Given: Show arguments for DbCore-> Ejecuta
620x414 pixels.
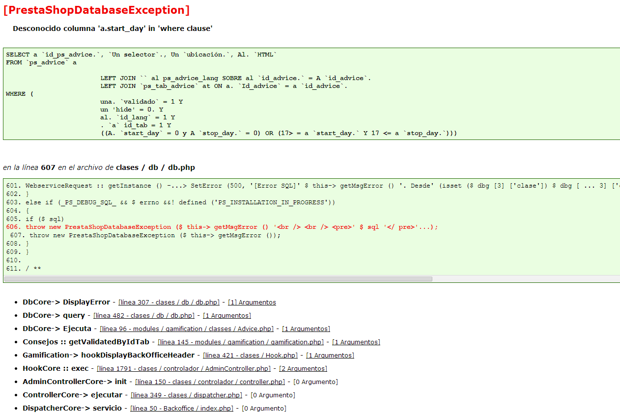Looking at the screenshot, I should (x=306, y=329).
